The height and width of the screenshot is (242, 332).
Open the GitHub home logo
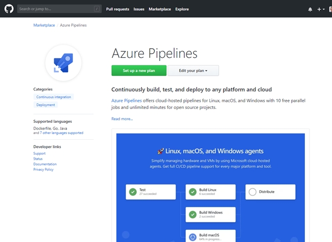pyautogui.click(x=9, y=9)
